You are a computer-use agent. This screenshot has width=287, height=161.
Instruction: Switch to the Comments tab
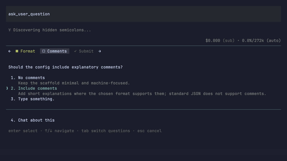54,51
